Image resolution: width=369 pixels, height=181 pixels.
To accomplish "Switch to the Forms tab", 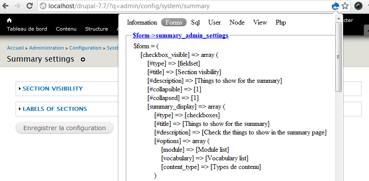I will (174, 22).
